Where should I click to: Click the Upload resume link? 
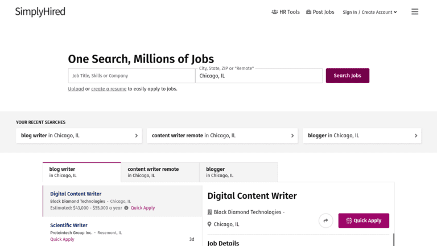76,89
